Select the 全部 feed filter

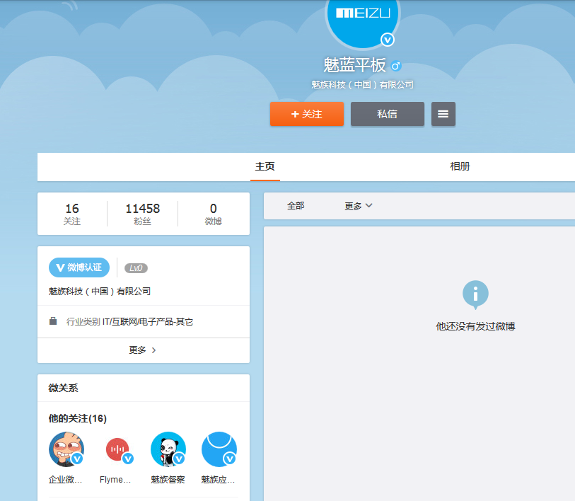point(296,205)
